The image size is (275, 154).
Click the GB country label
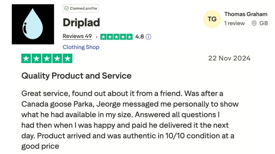[x=264, y=24]
